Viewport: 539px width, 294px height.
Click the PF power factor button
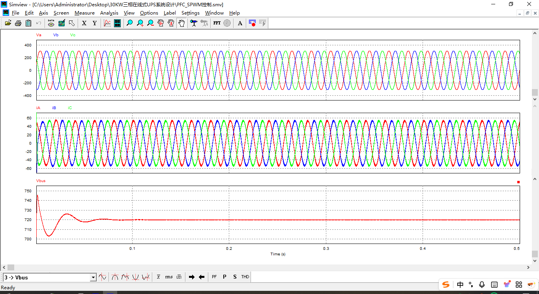pyautogui.click(x=214, y=277)
